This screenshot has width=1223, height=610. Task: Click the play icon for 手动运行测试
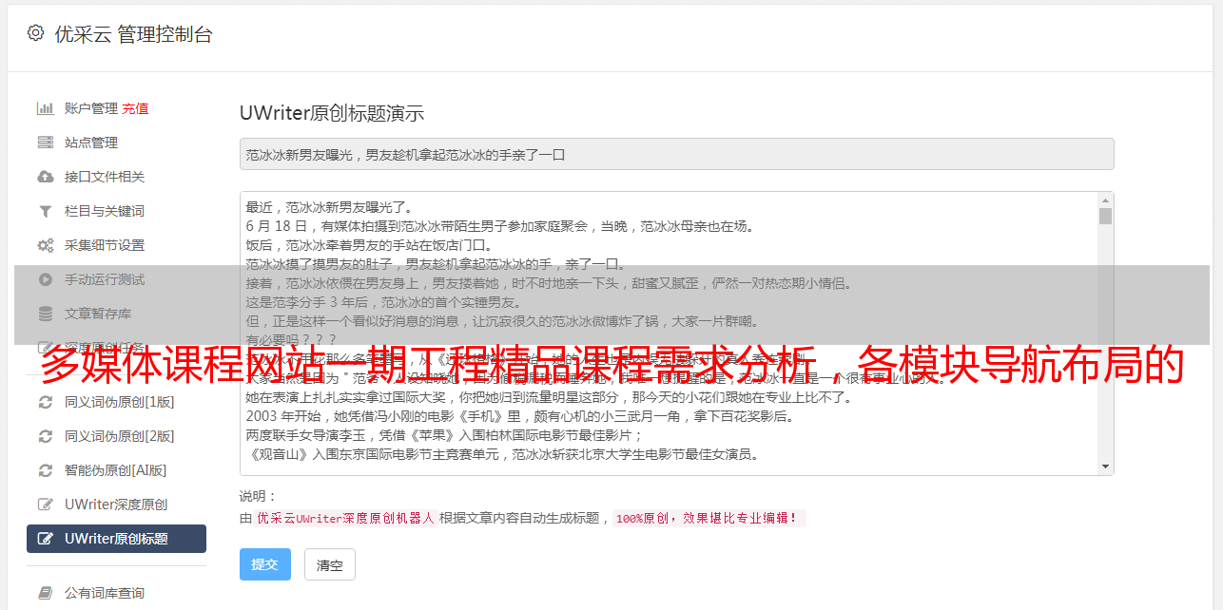pyautogui.click(x=45, y=279)
